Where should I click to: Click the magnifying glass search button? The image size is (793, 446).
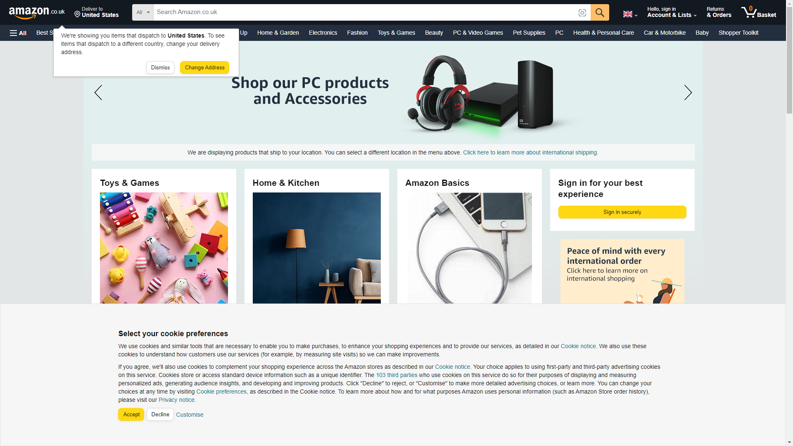click(x=600, y=12)
